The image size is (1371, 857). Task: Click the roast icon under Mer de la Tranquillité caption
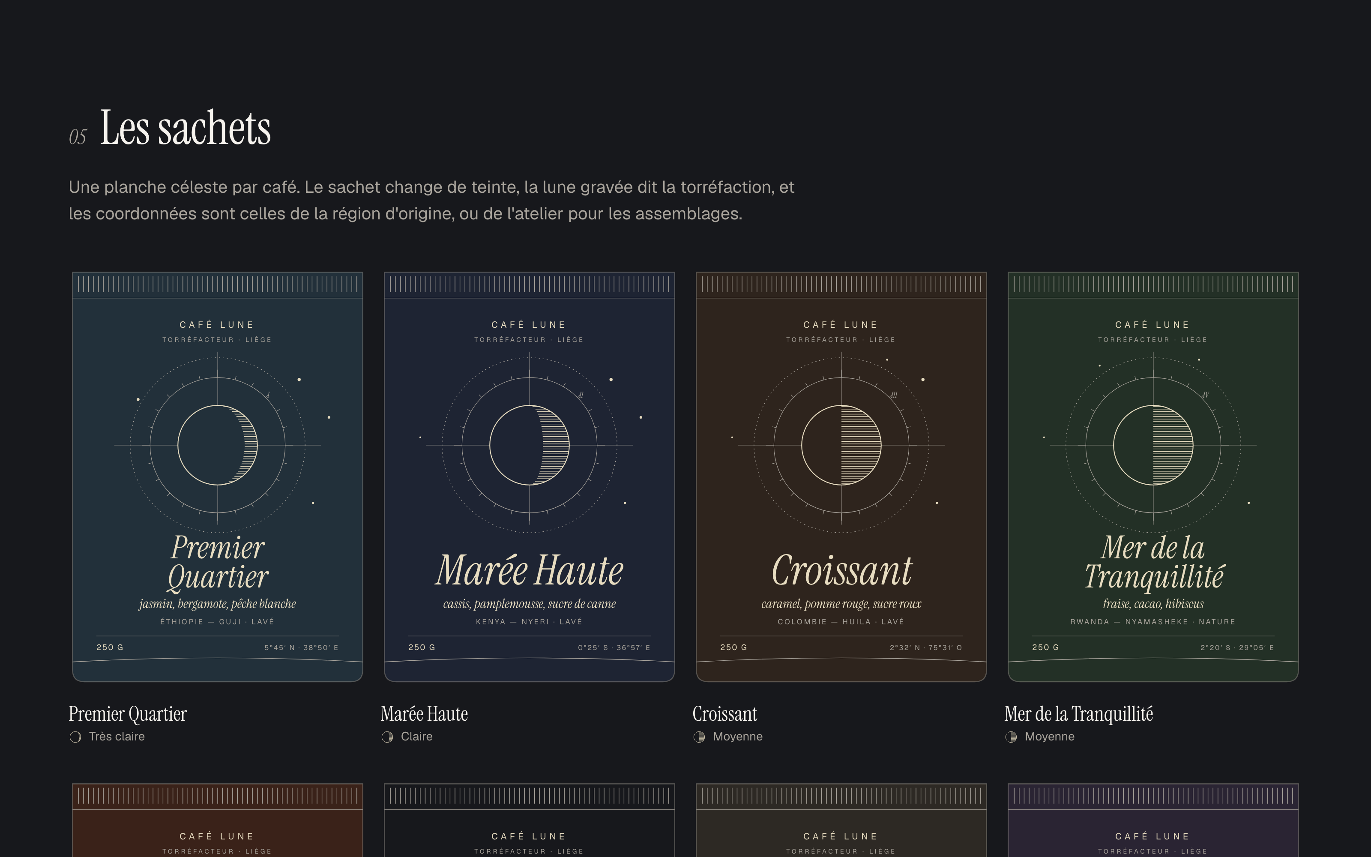pos(1011,737)
